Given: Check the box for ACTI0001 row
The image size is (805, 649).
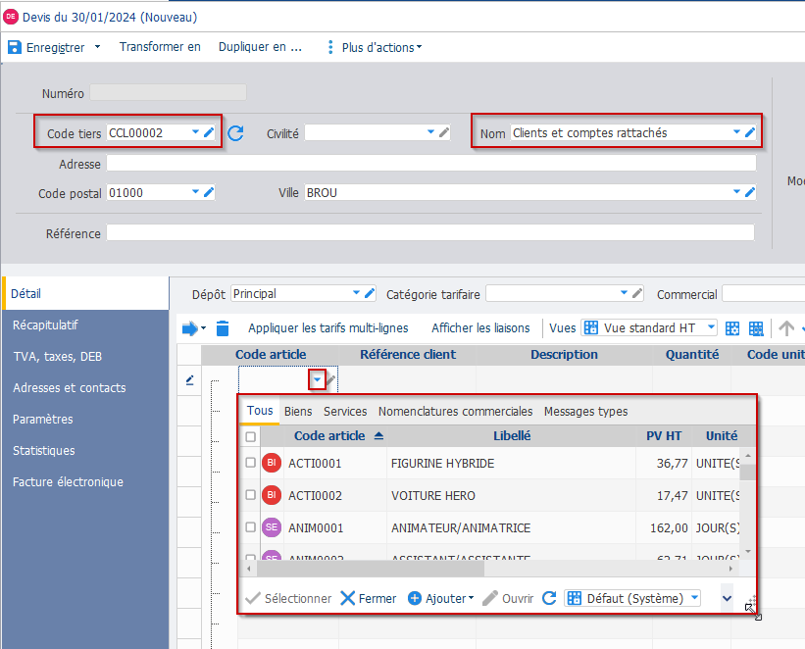Looking at the screenshot, I should coord(251,463).
